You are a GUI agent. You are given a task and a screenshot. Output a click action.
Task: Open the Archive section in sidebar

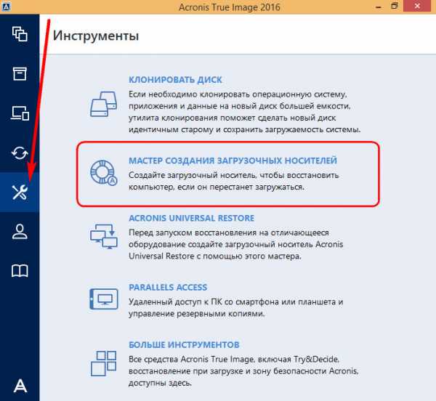(20, 73)
